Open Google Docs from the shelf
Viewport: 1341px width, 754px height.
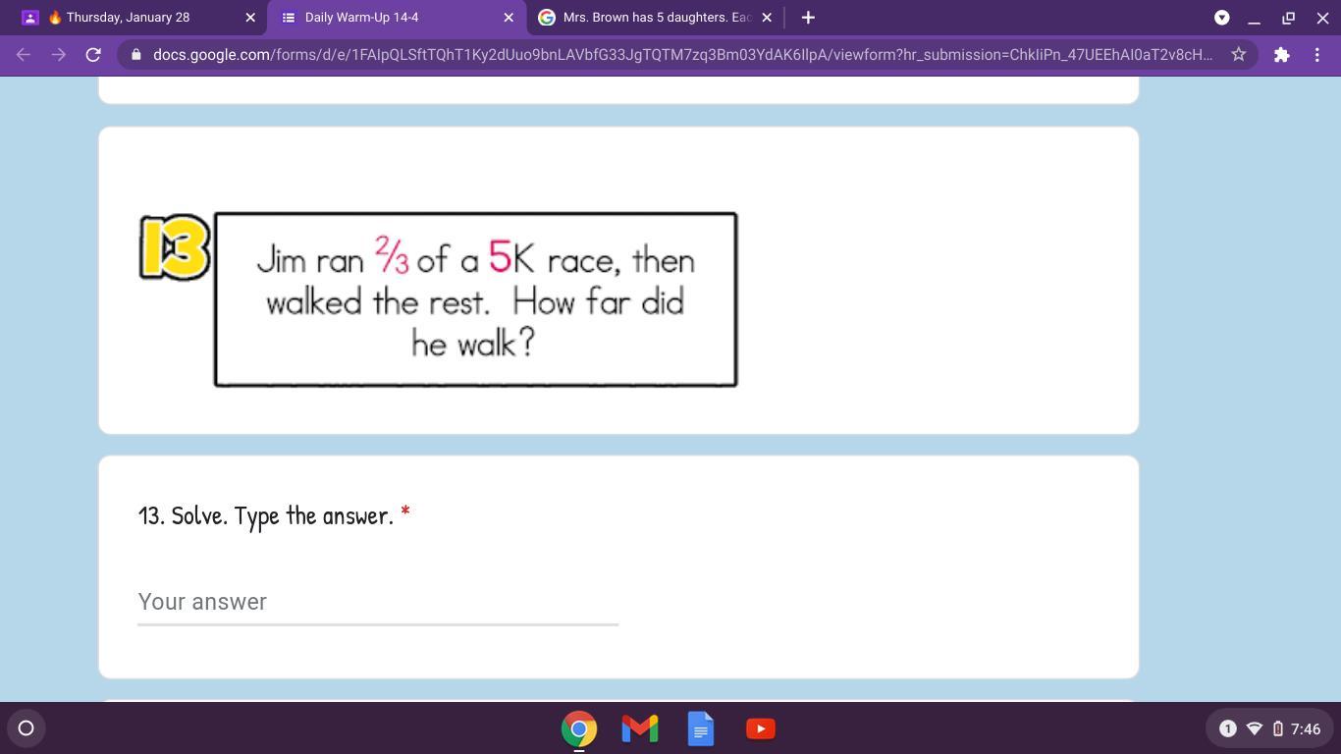(701, 728)
